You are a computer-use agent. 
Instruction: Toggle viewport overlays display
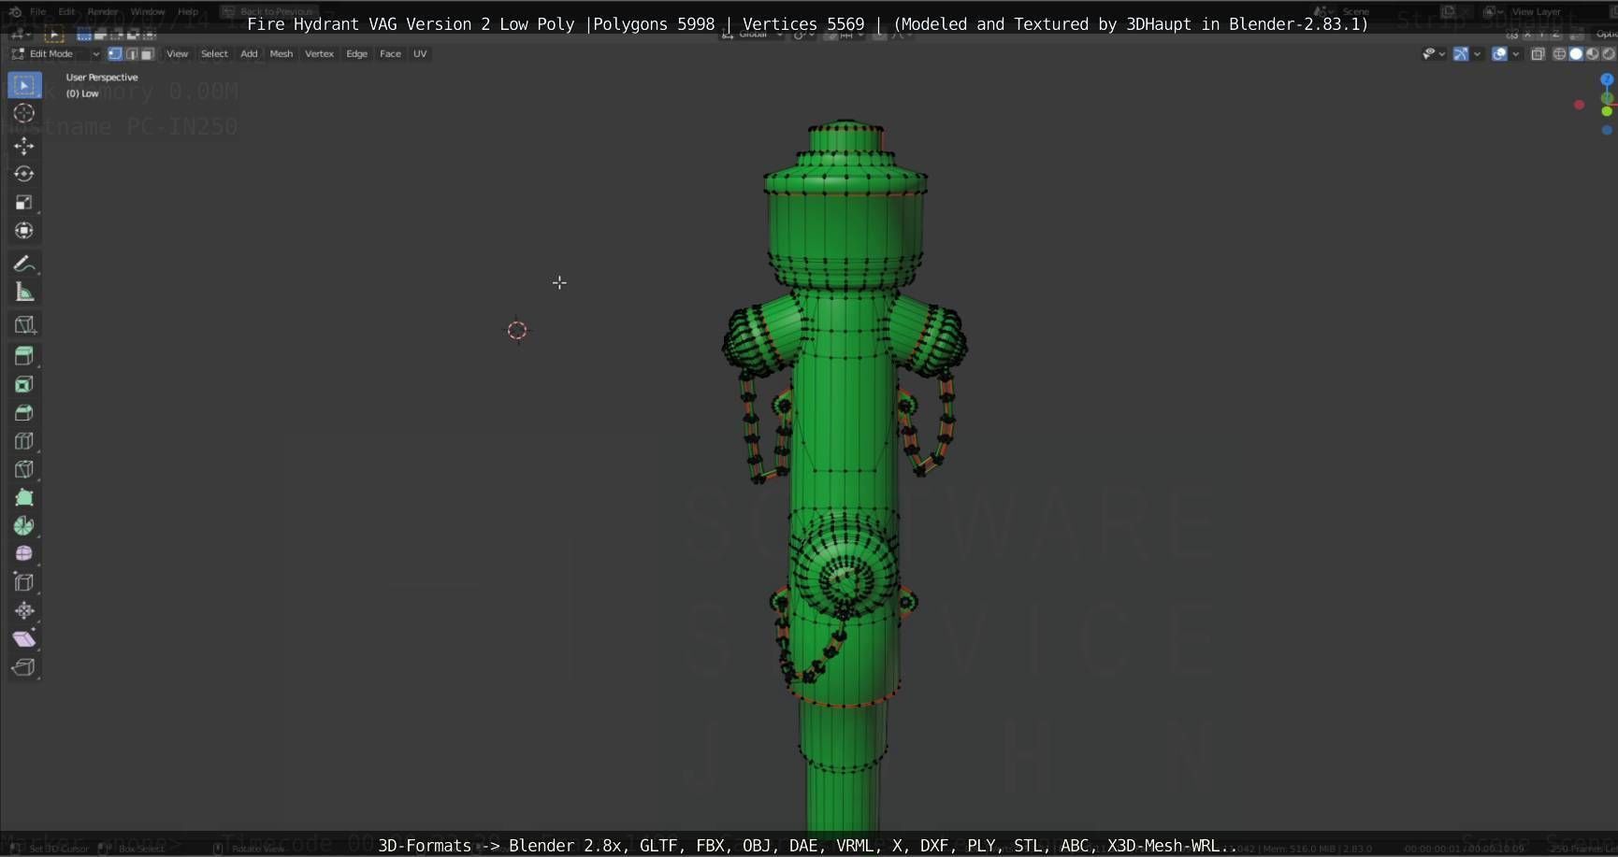click(x=1499, y=54)
